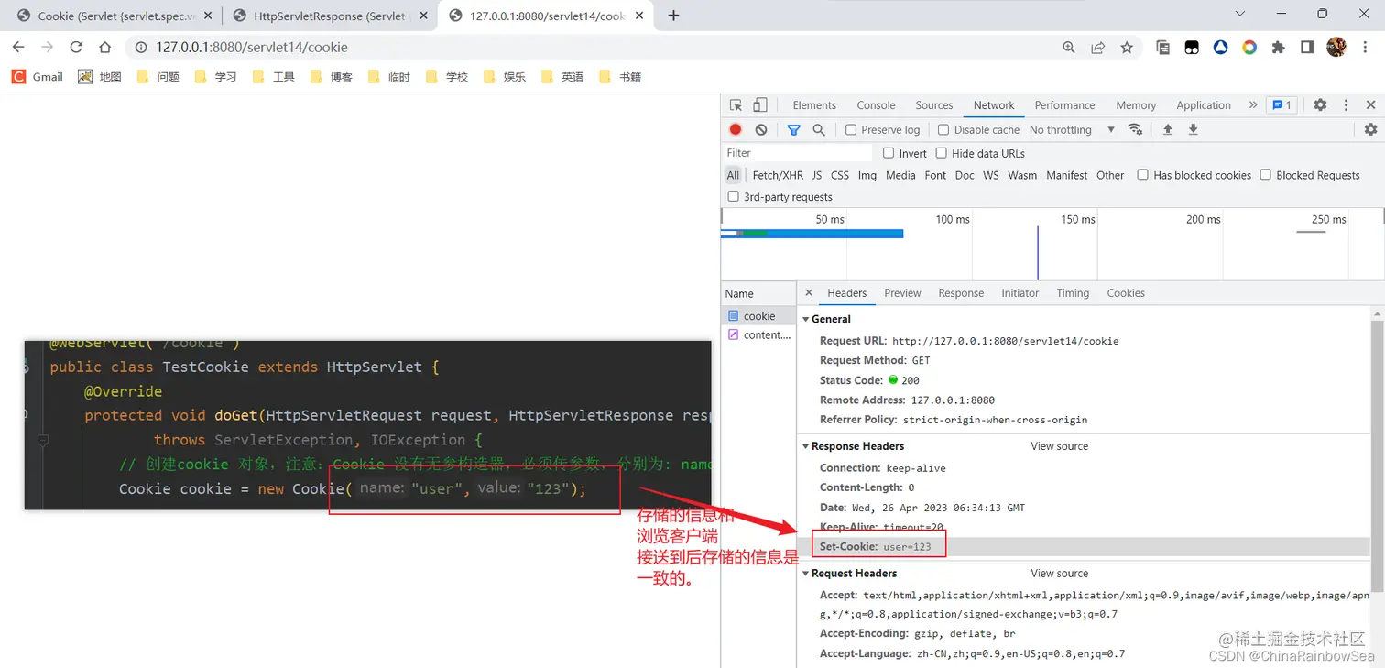Screen dimensions: 1385x668
Task: Switch to the Console panel
Action: pos(876,105)
